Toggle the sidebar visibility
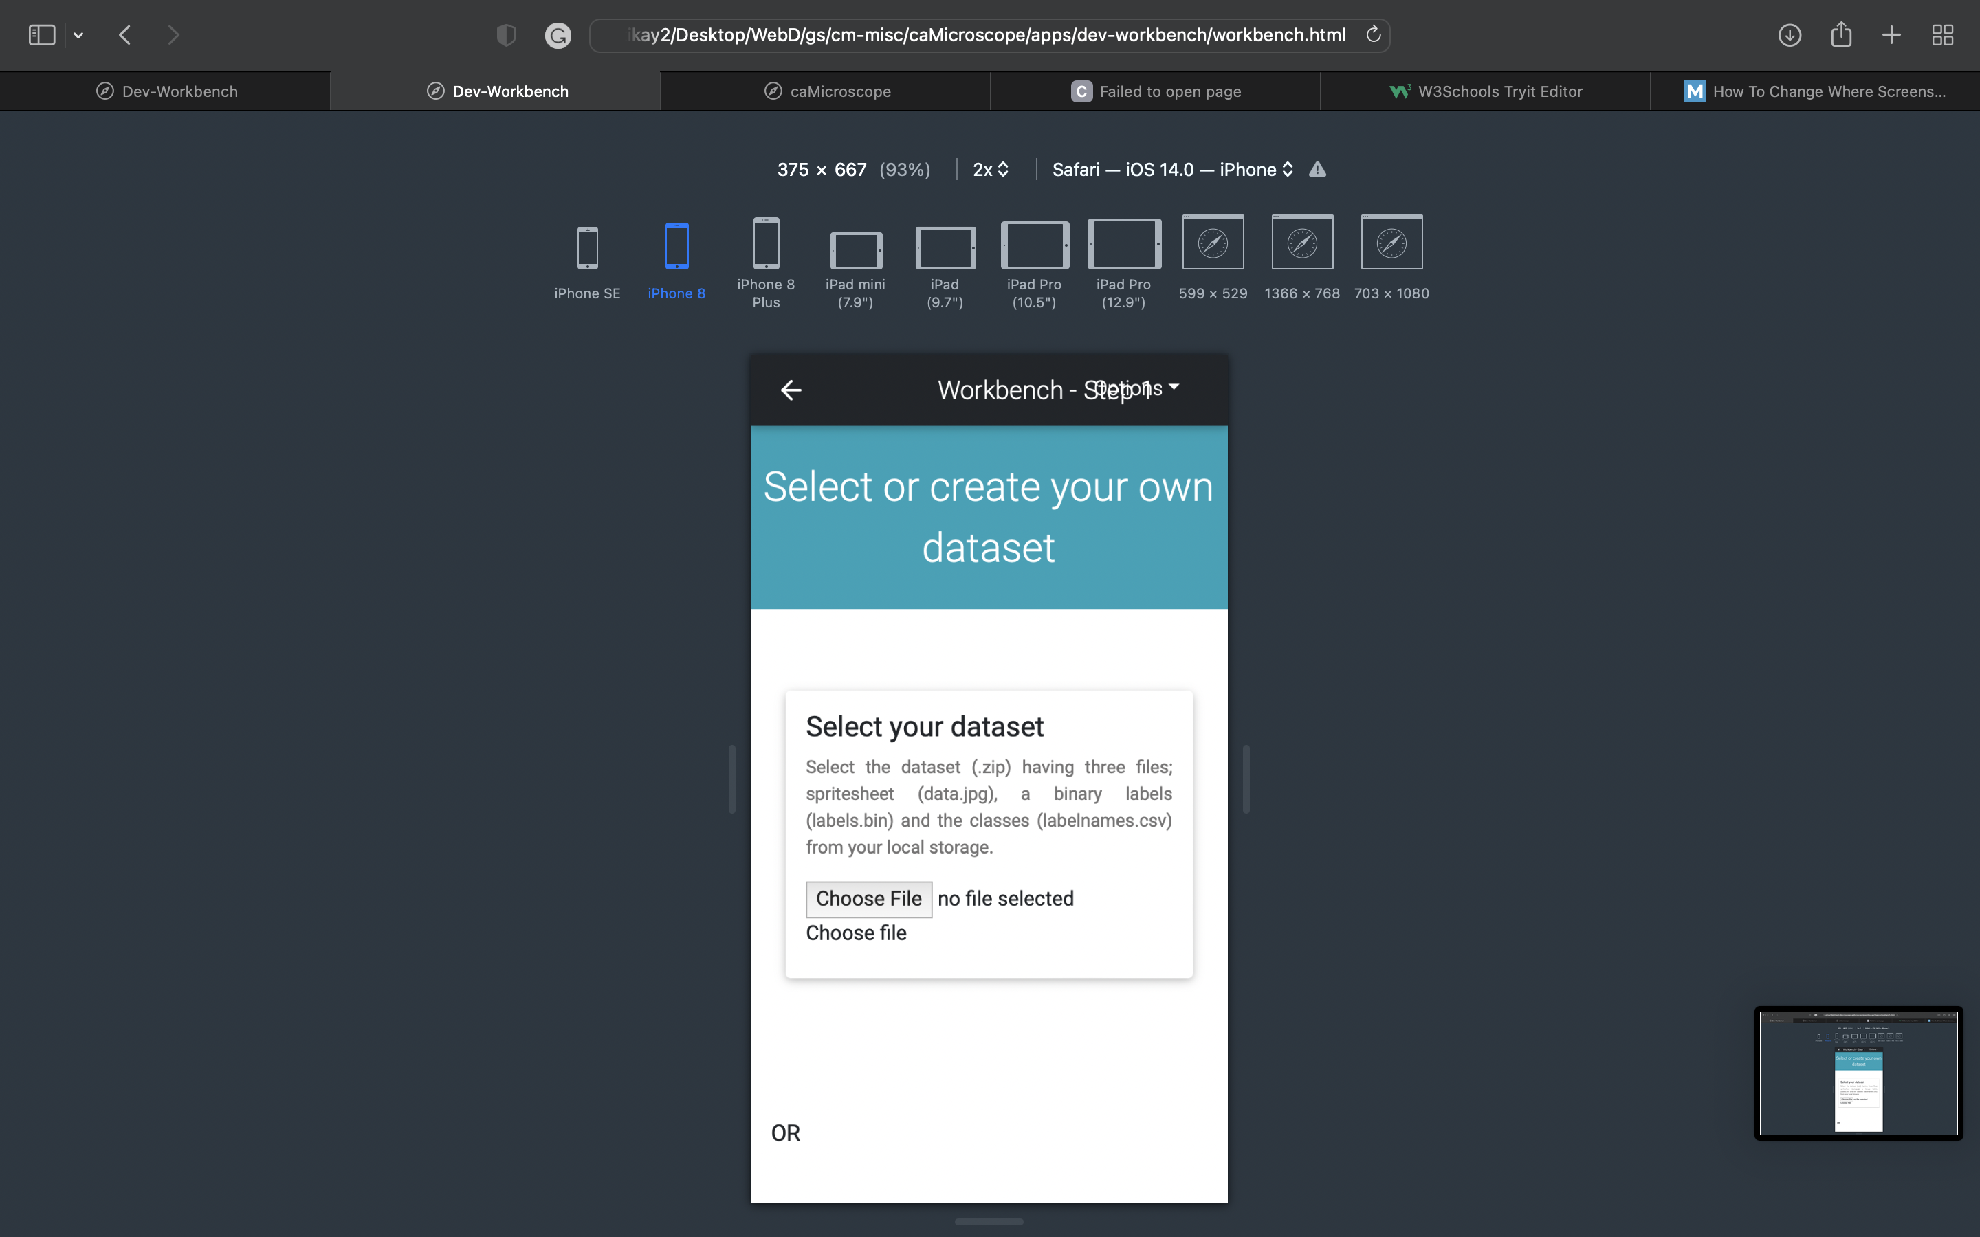This screenshot has height=1237, width=1980. [x=41, y=34]
